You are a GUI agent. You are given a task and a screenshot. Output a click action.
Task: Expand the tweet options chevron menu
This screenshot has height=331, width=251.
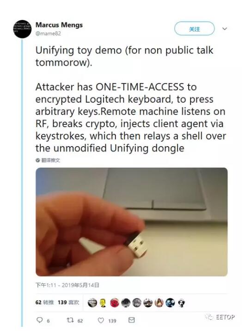tap(225, 29)
